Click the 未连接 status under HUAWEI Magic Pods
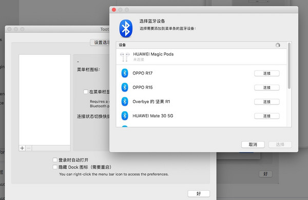Image resolution: width=308 pixels, height=200 pixels. click(139, 59)
